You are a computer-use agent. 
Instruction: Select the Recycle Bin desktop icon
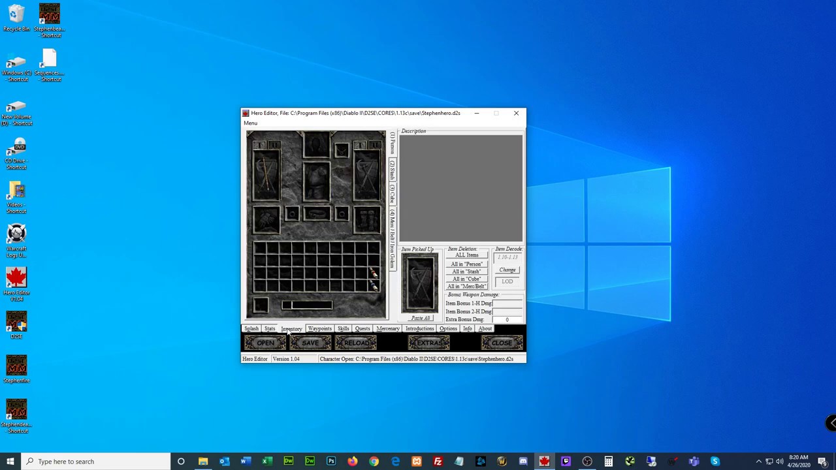pos(16,18)
